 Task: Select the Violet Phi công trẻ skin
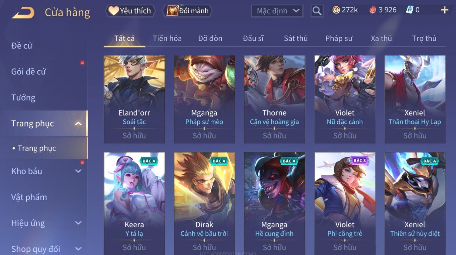pos(345,203)
